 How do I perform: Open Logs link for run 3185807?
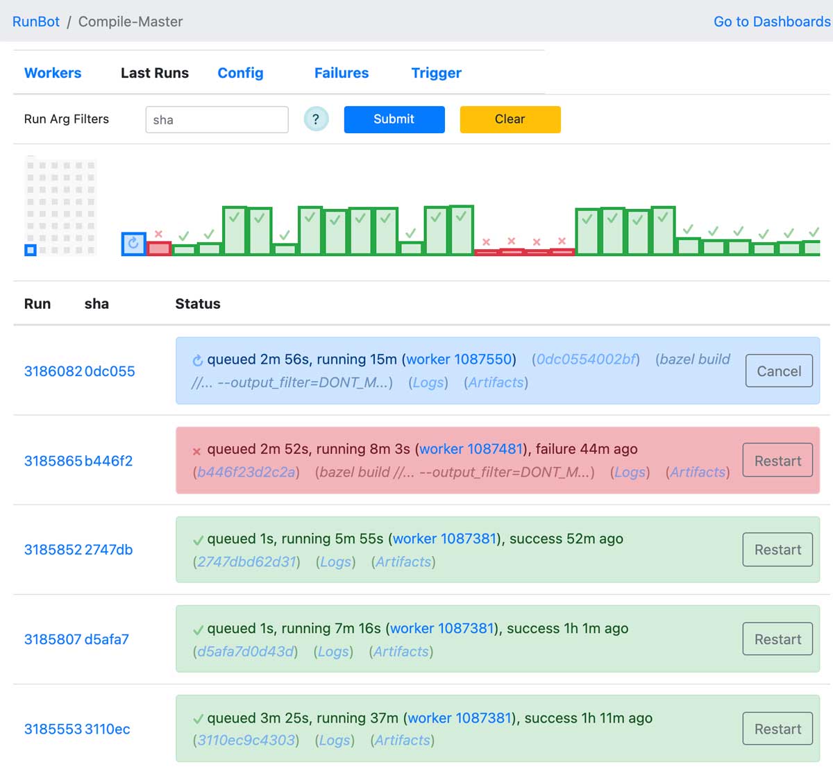pos(333,652)
